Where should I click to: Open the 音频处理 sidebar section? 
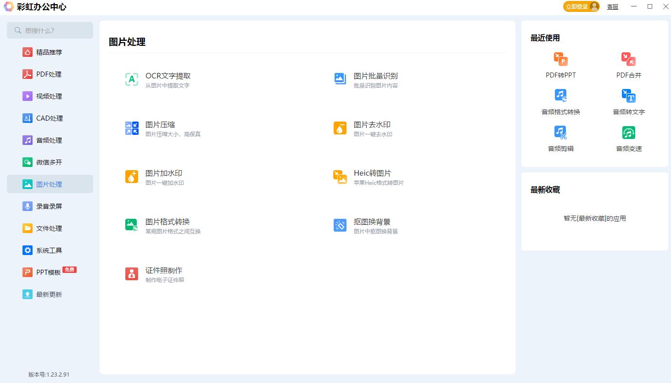tap(49, 140)
